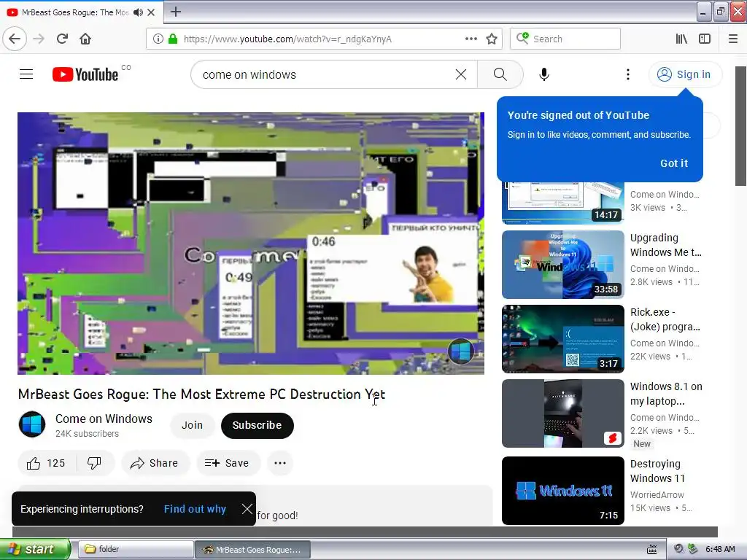Open the Firefox Library icon
Screen dimensions: 747x560
pos(682,39)
